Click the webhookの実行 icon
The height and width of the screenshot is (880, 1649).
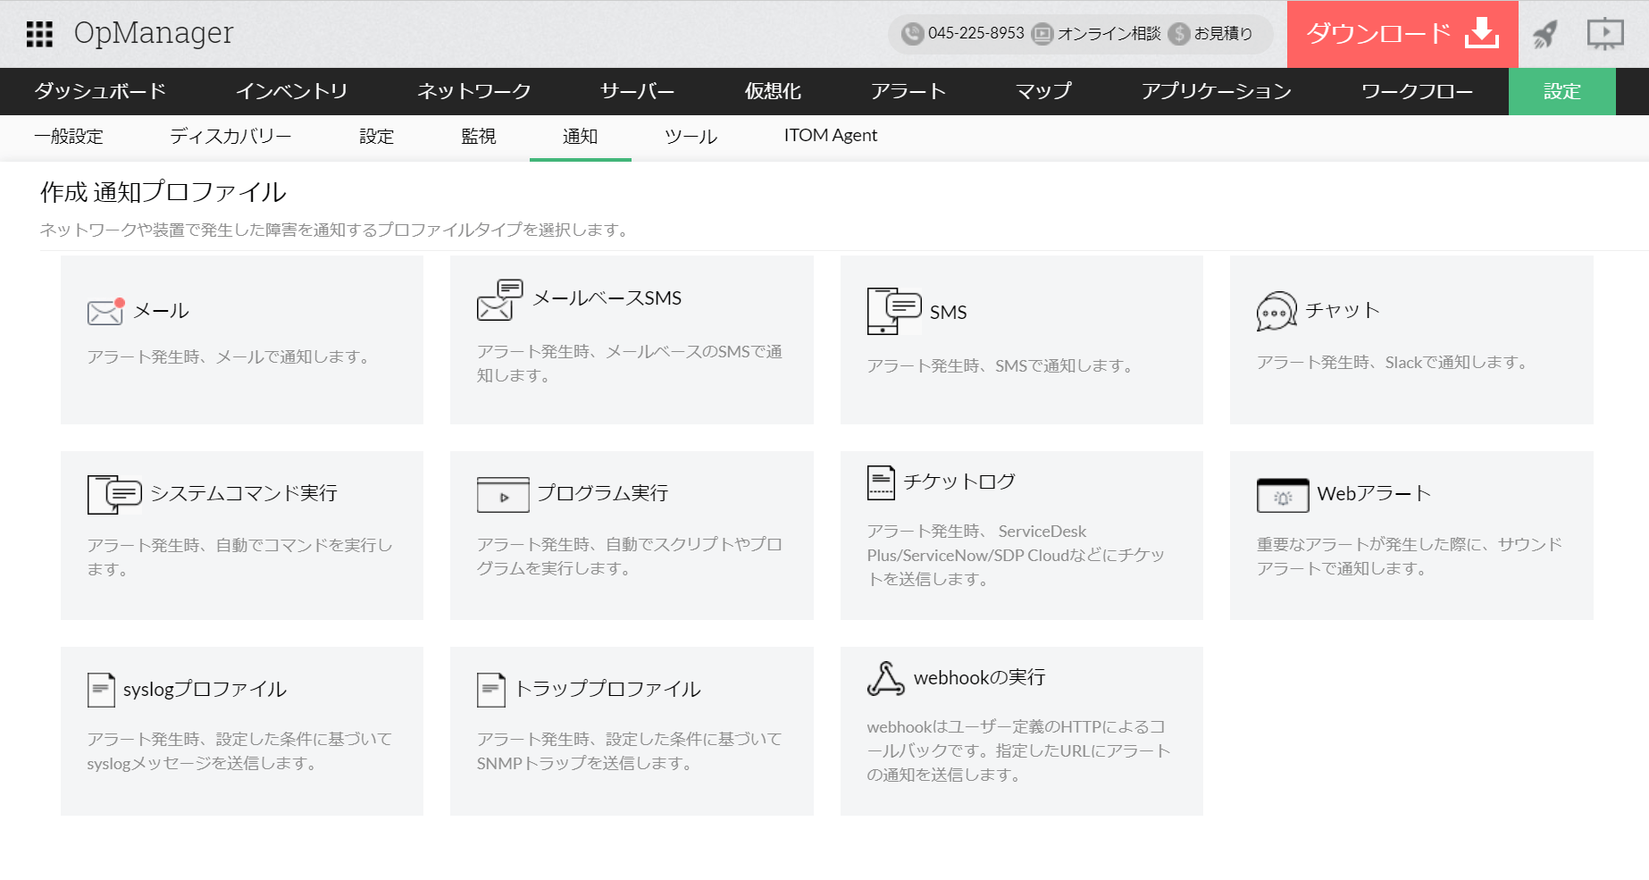(x=885, y=679)
